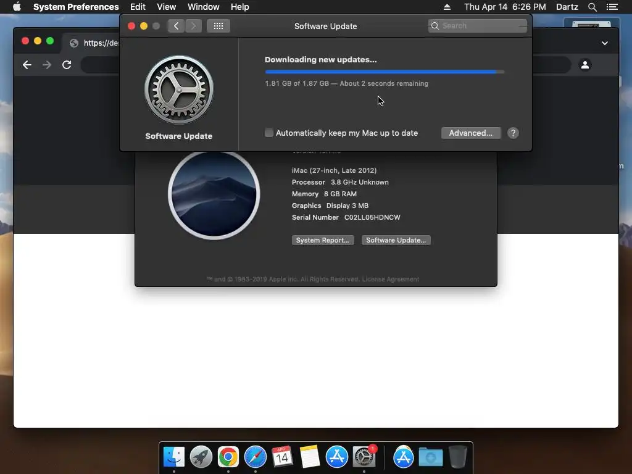Click the date and time in menu bar
This screenshot has width=632, height=474.
(505, 7)
